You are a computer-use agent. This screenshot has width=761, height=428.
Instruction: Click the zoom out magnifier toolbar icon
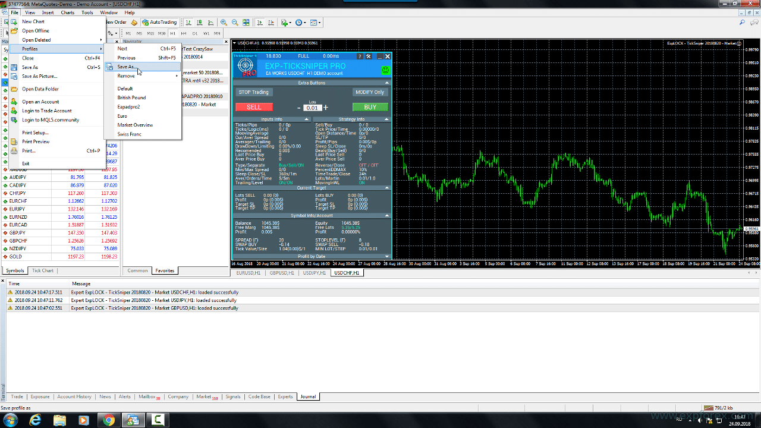235,23
